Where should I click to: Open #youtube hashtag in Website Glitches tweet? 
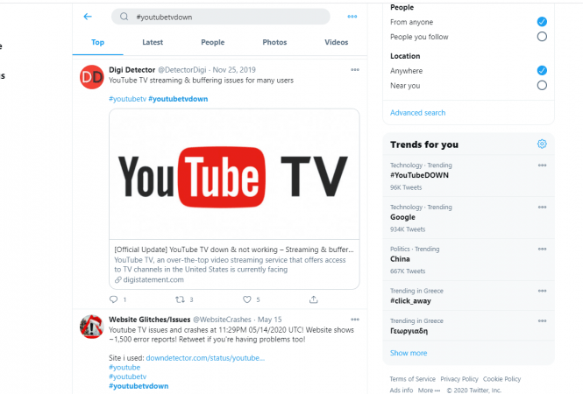(124, 367)
